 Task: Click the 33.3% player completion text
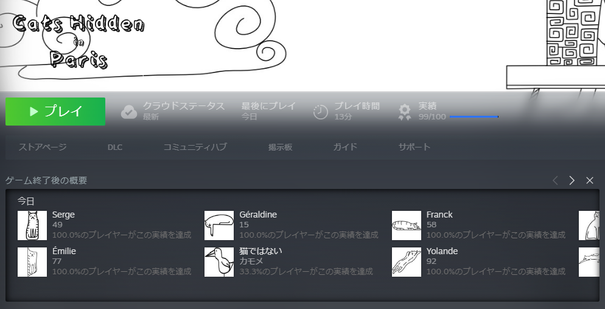pyautogui.click(x=306, y=272)
